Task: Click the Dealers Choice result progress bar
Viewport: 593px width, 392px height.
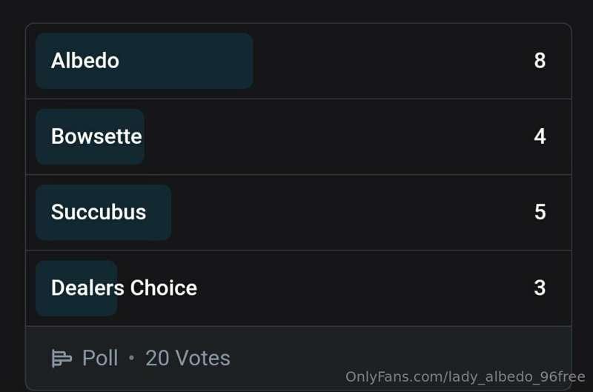Action: click(76, 288)
